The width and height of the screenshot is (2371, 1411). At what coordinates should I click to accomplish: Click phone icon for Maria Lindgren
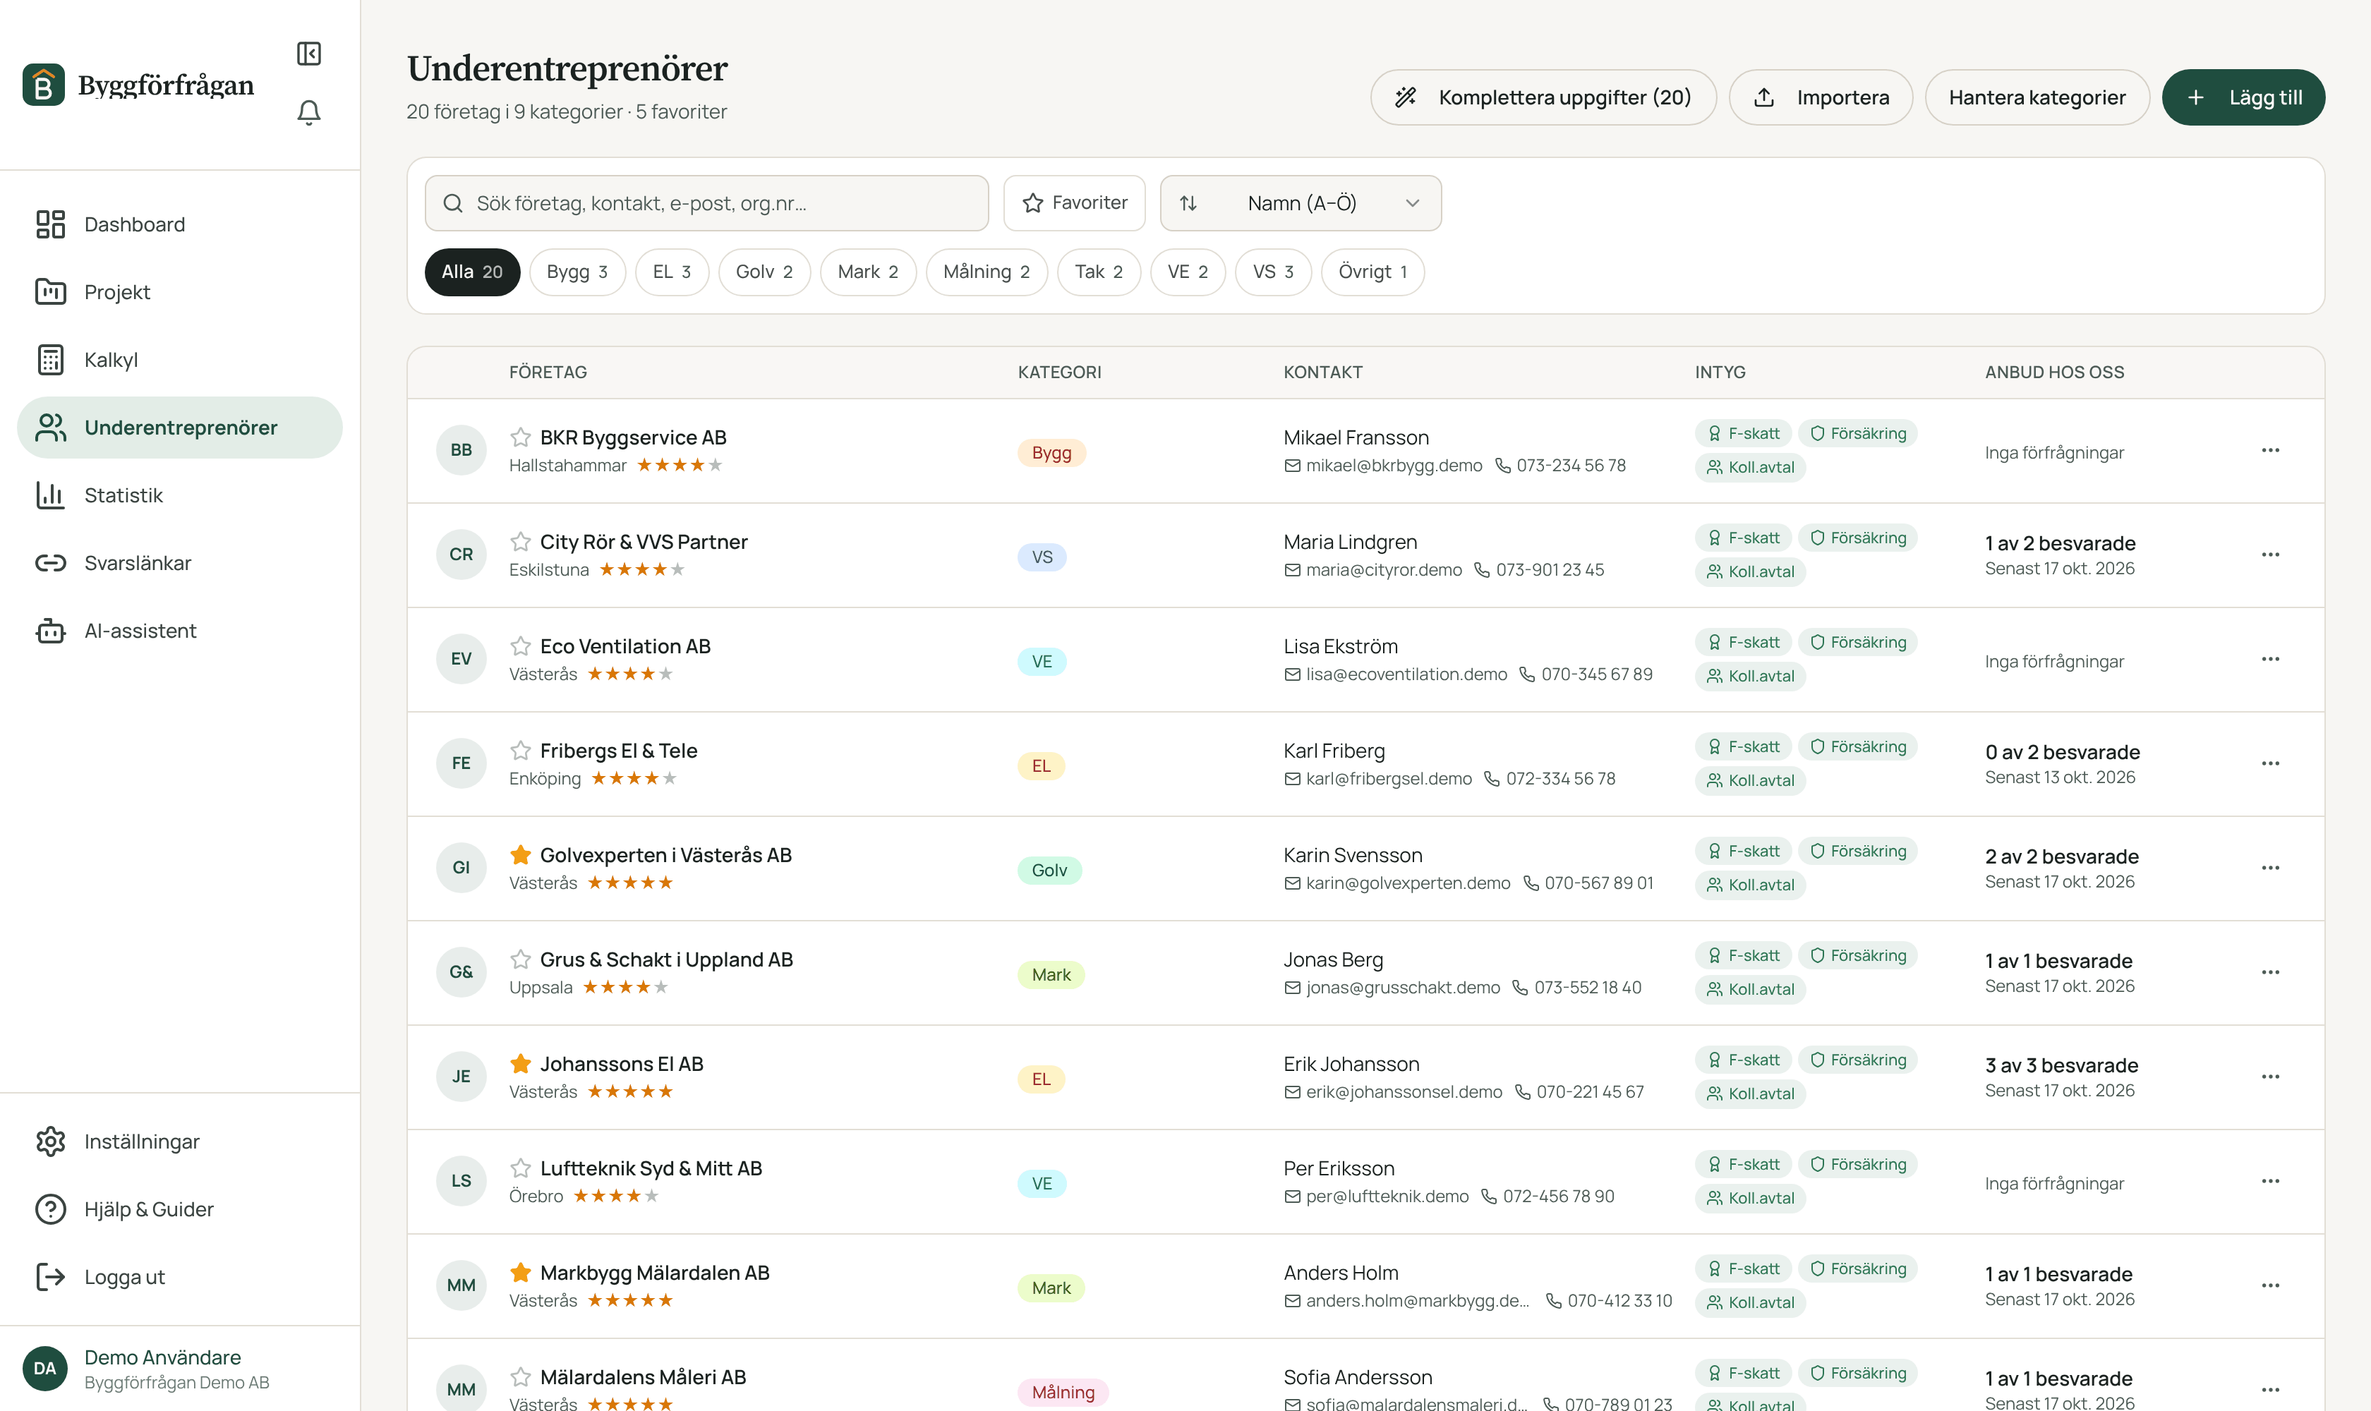1482,569
